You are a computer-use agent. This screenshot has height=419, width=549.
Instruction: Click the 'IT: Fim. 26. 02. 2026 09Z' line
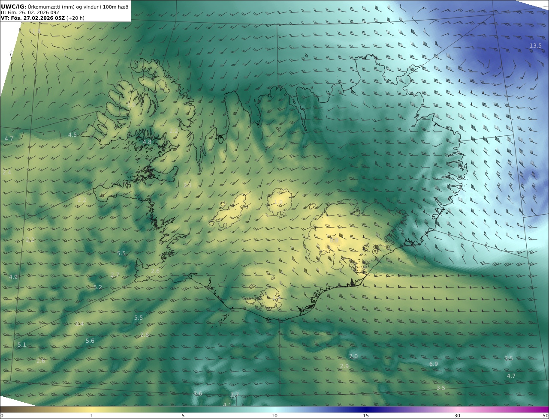click(x=30, y=12)
